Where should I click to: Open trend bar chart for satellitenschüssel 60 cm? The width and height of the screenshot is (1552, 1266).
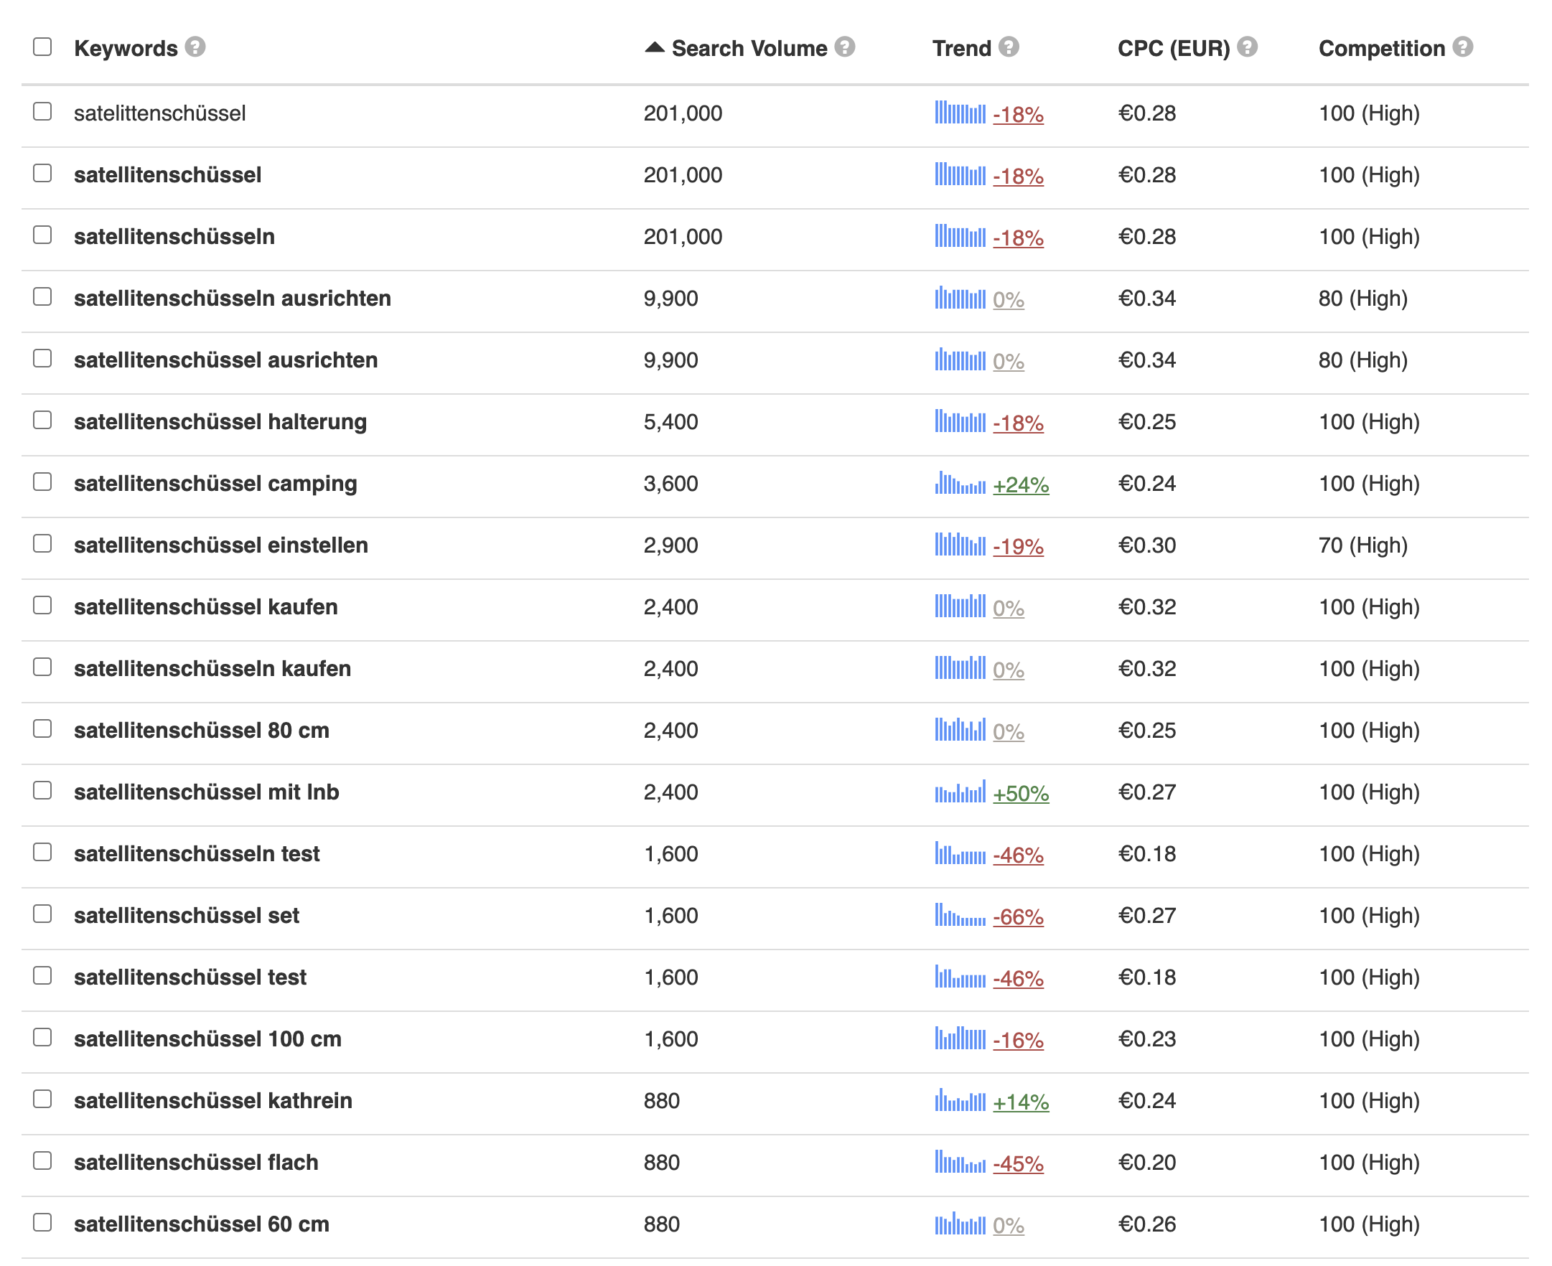960,1224
